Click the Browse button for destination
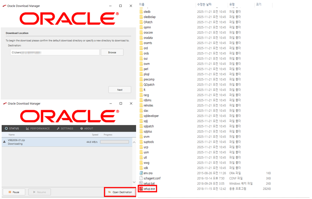 coord(112,52)
